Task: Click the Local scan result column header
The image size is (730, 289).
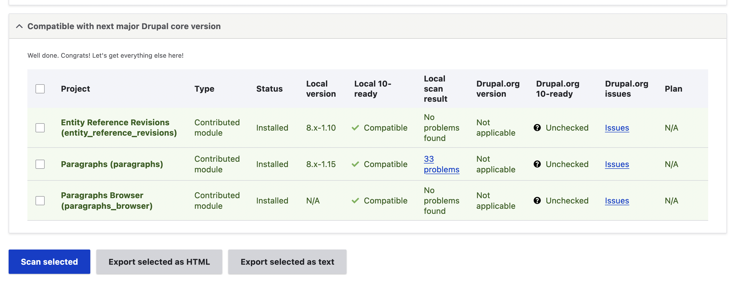Action: [x=435, y=89]
